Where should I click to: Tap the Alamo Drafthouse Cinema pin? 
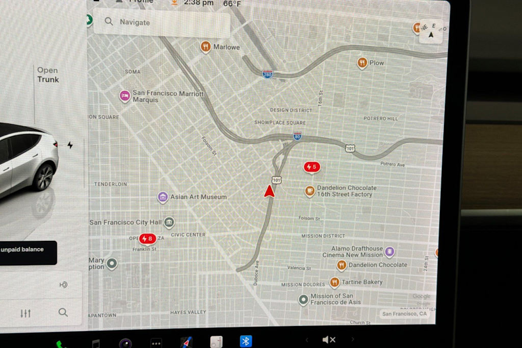[389, 252]
